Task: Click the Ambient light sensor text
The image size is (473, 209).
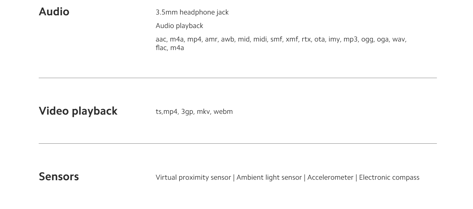Action: [269, 177]
